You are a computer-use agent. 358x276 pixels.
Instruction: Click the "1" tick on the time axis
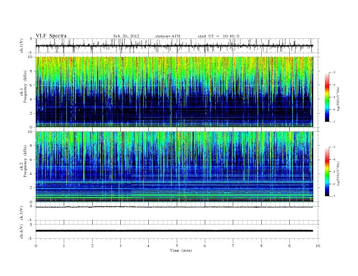pos(64,246)
